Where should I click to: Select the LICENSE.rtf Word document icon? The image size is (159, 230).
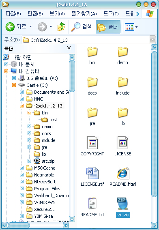click(x=92, y=173)
